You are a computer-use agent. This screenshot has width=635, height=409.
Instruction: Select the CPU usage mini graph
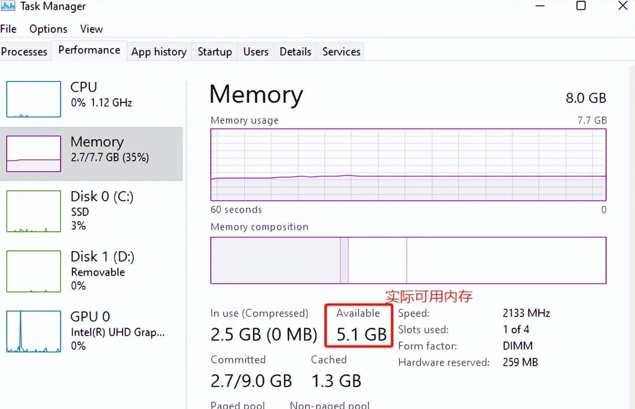[x=34, y=99]
